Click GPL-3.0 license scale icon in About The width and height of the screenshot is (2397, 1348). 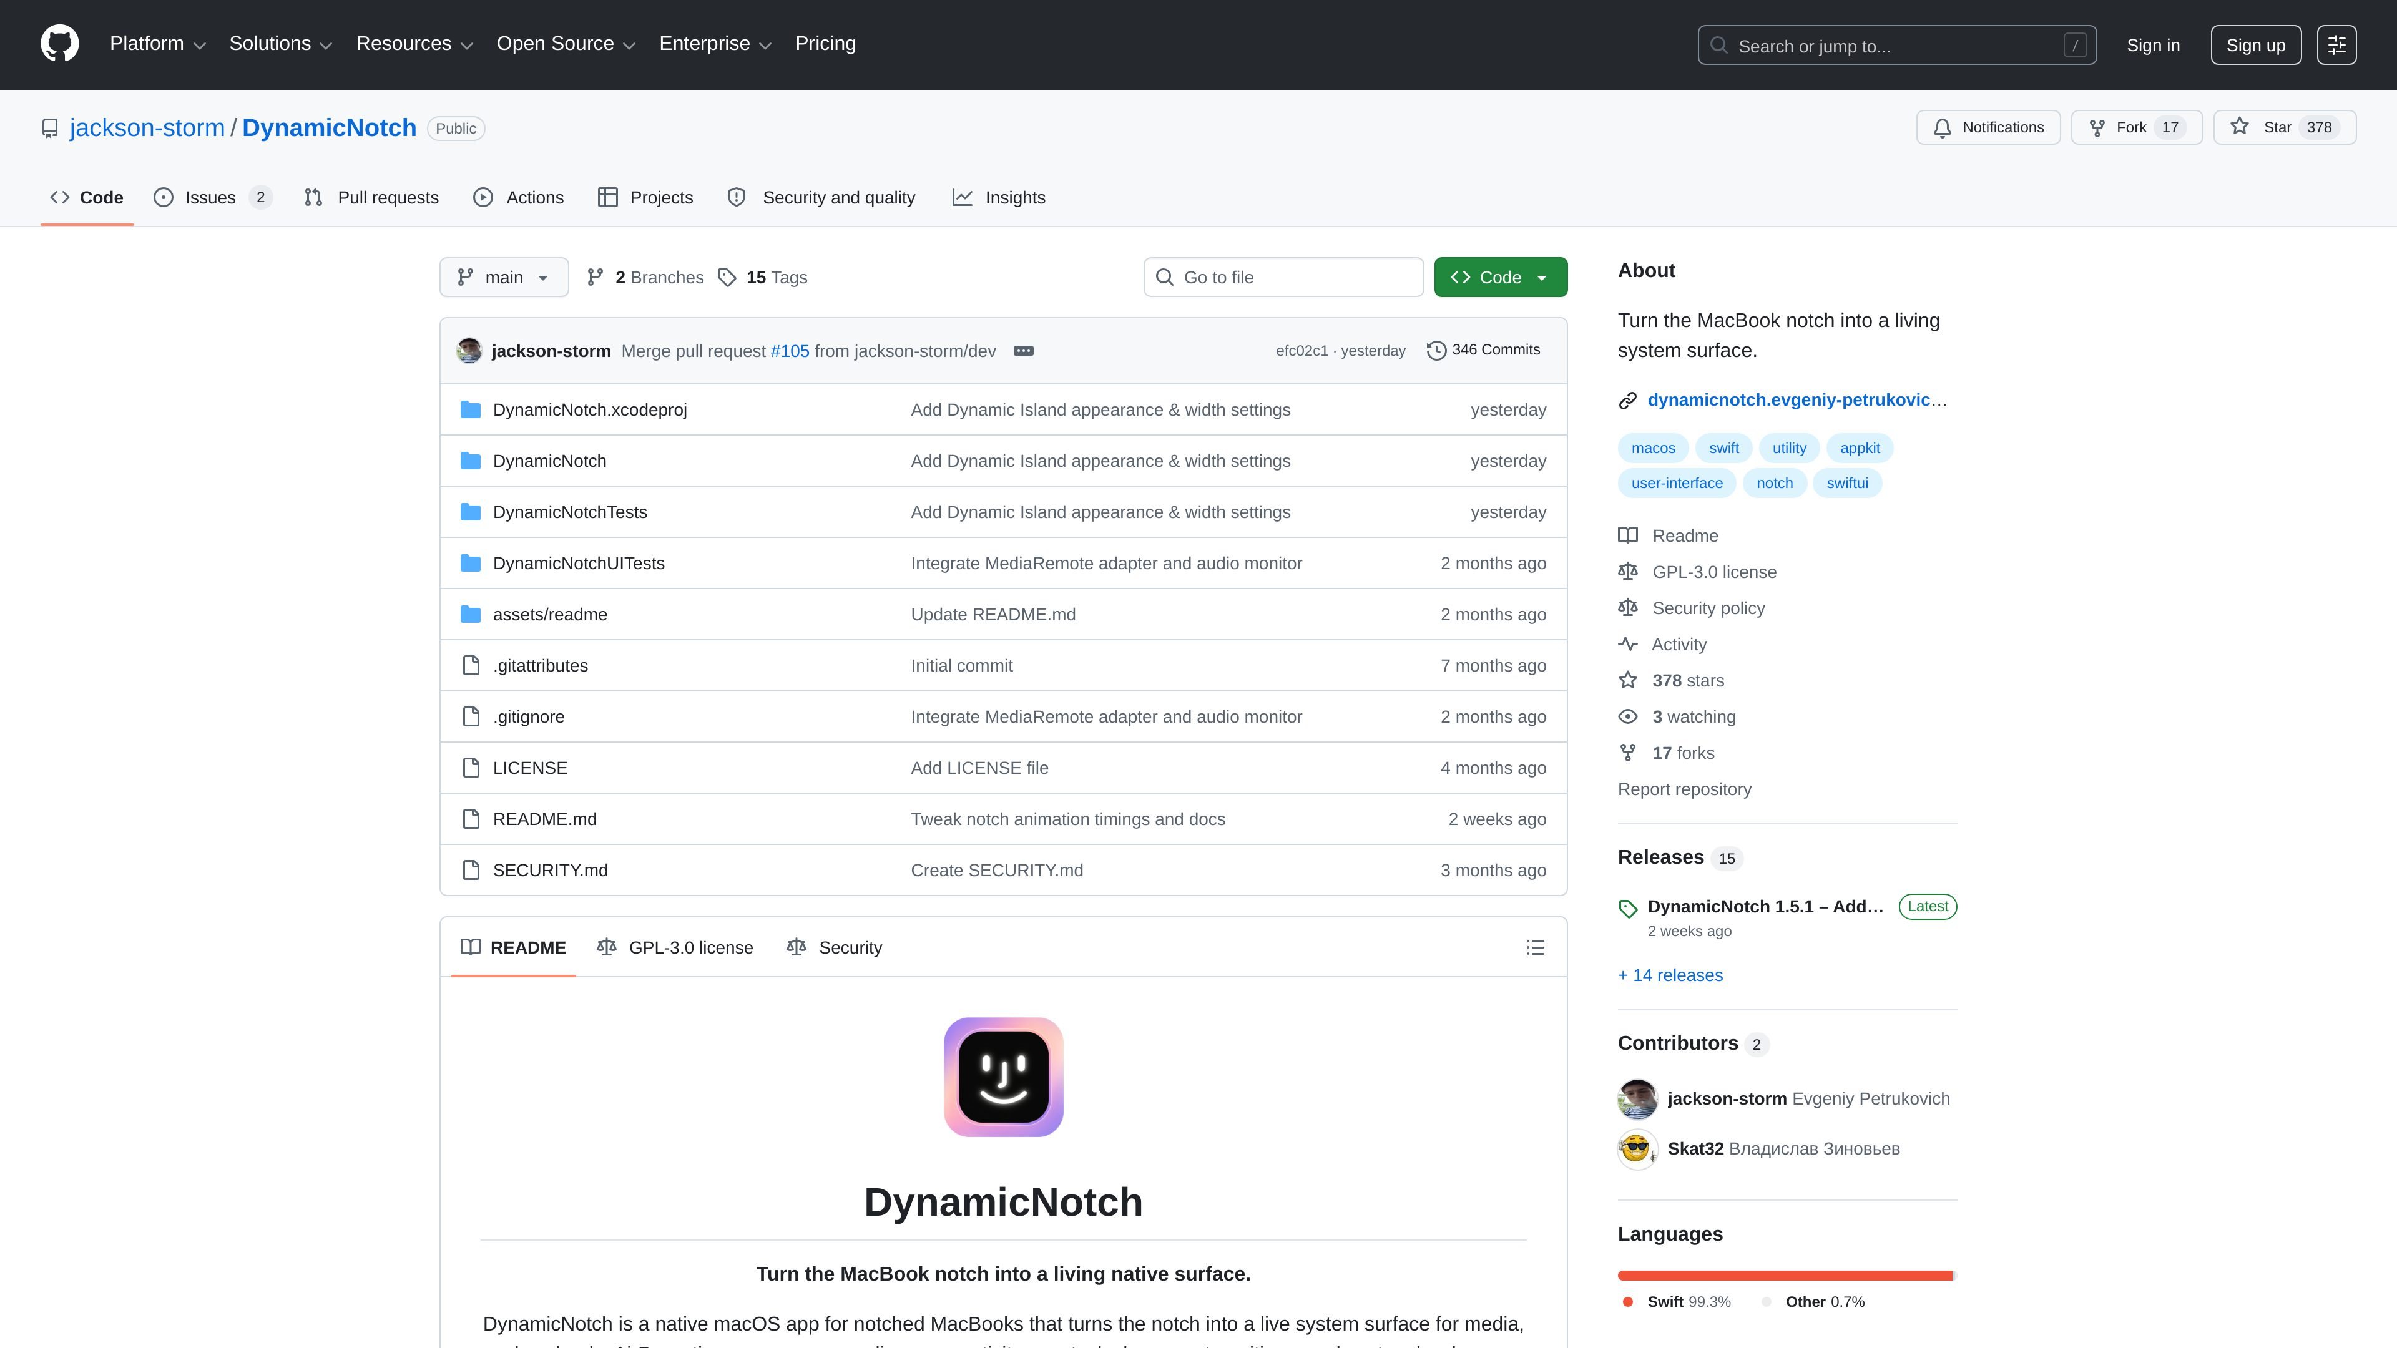pyautogui.click(x=1627, y=571)
